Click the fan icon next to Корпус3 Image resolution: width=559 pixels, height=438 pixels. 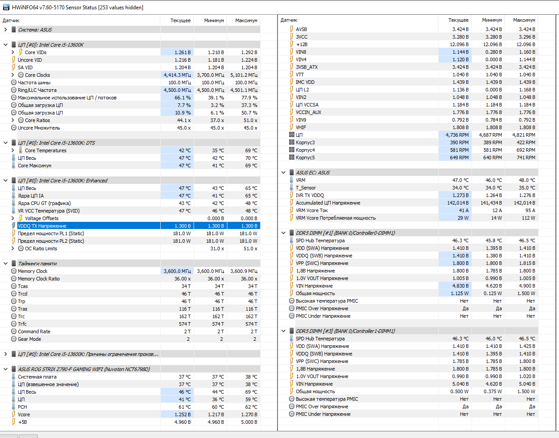pos(292,142)
